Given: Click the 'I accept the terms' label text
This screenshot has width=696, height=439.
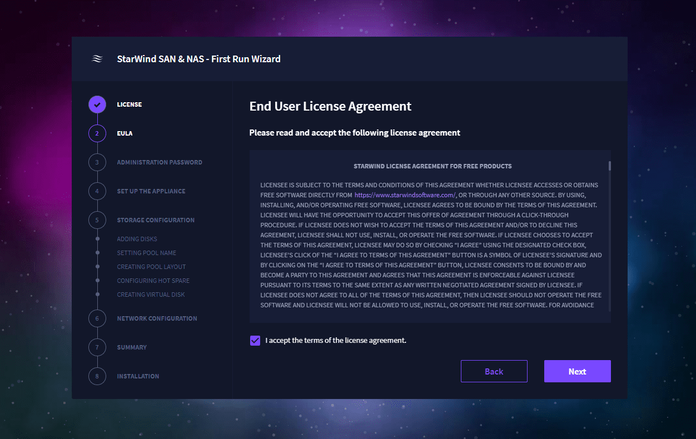Looking at the screenshot, I should coord(336,341).
